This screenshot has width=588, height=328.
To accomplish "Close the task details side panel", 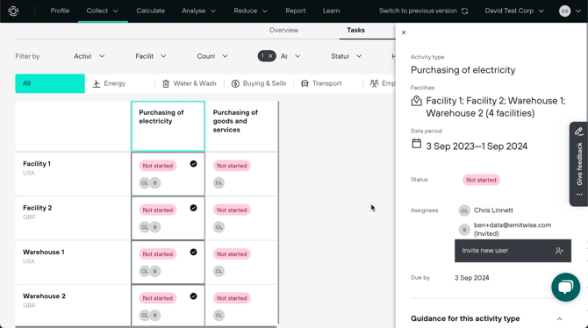I will pos(404,32).
